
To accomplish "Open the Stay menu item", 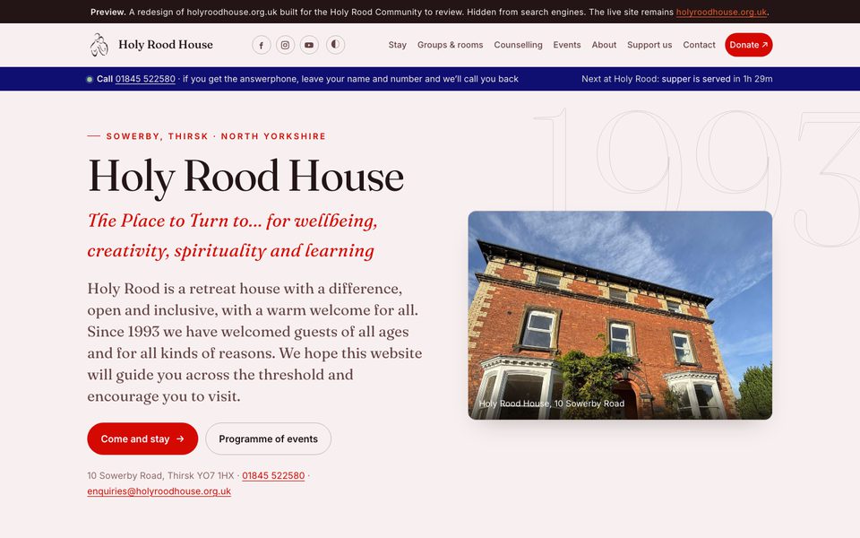I will tap(397, 45).
